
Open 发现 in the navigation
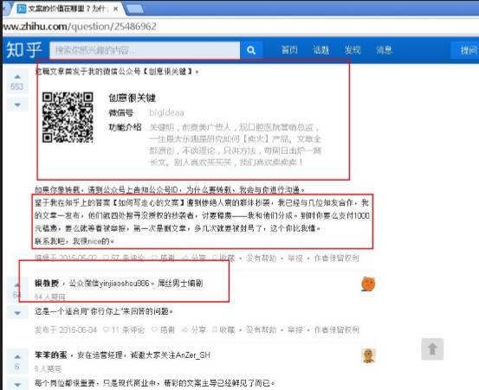pos(353,50)
